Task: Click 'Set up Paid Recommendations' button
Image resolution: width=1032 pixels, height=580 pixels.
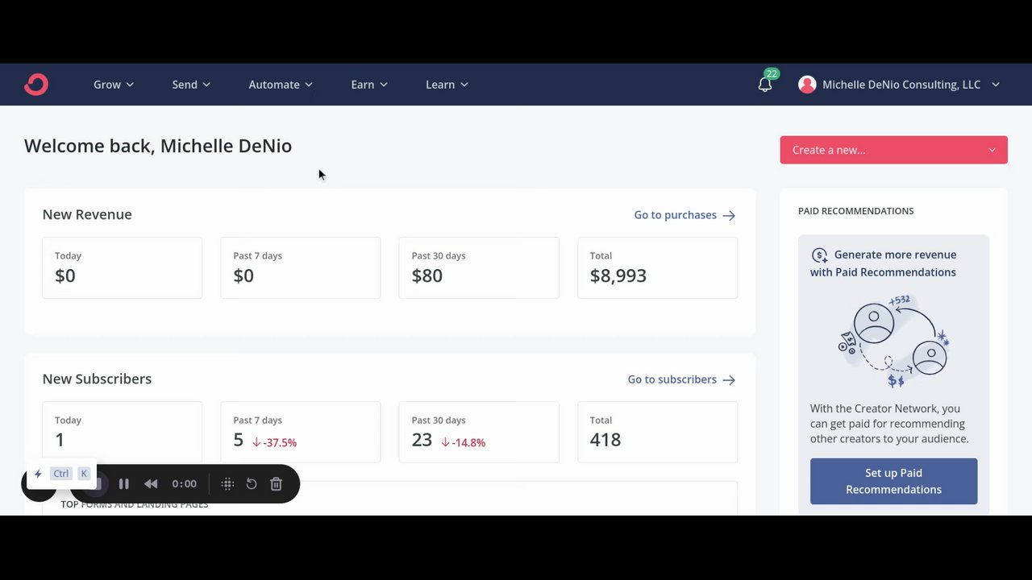Action: [893, 481]
